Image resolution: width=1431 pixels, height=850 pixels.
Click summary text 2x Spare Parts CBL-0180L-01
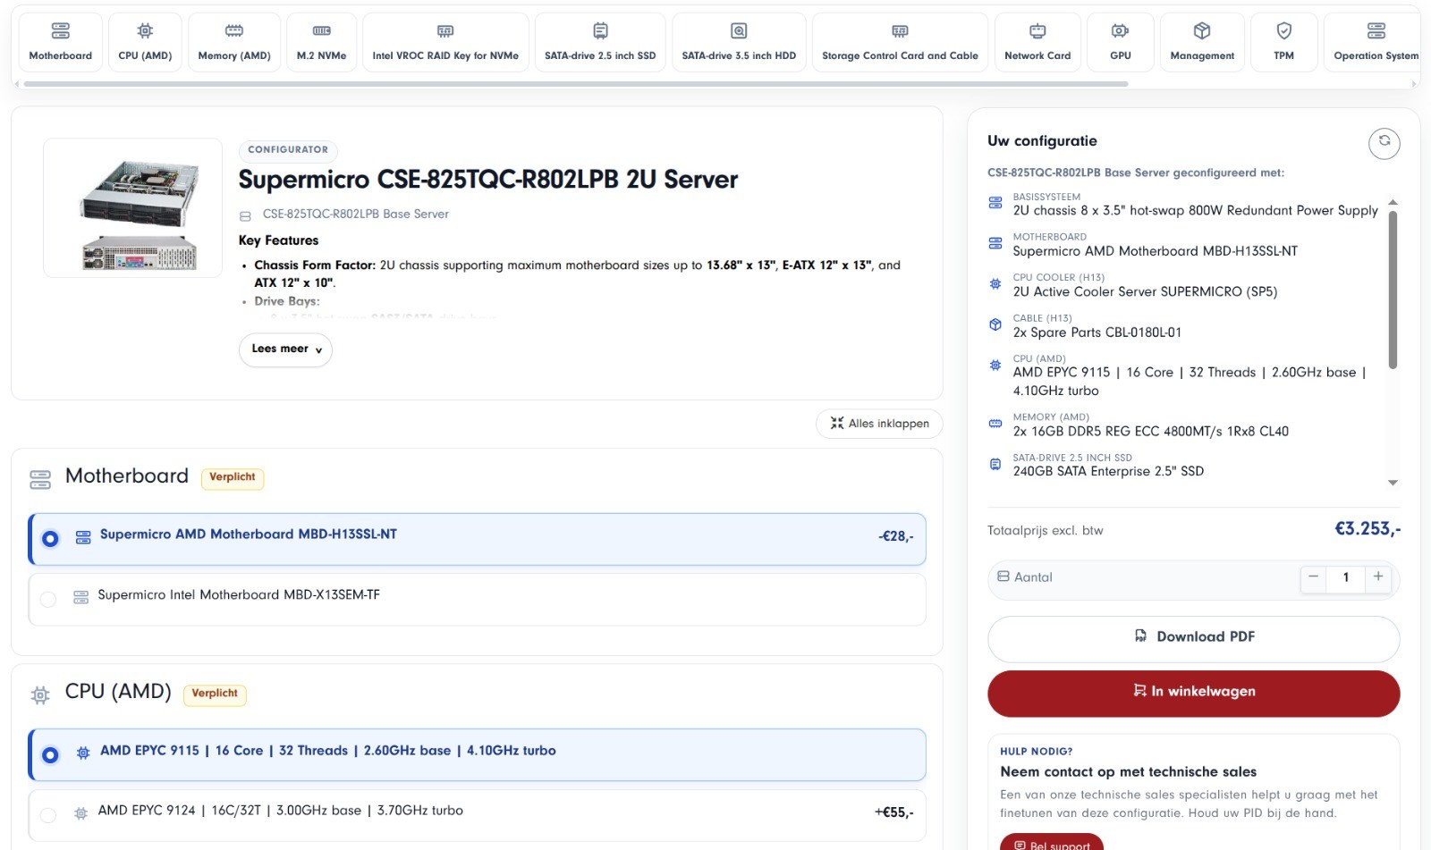tap(1097, 332)
